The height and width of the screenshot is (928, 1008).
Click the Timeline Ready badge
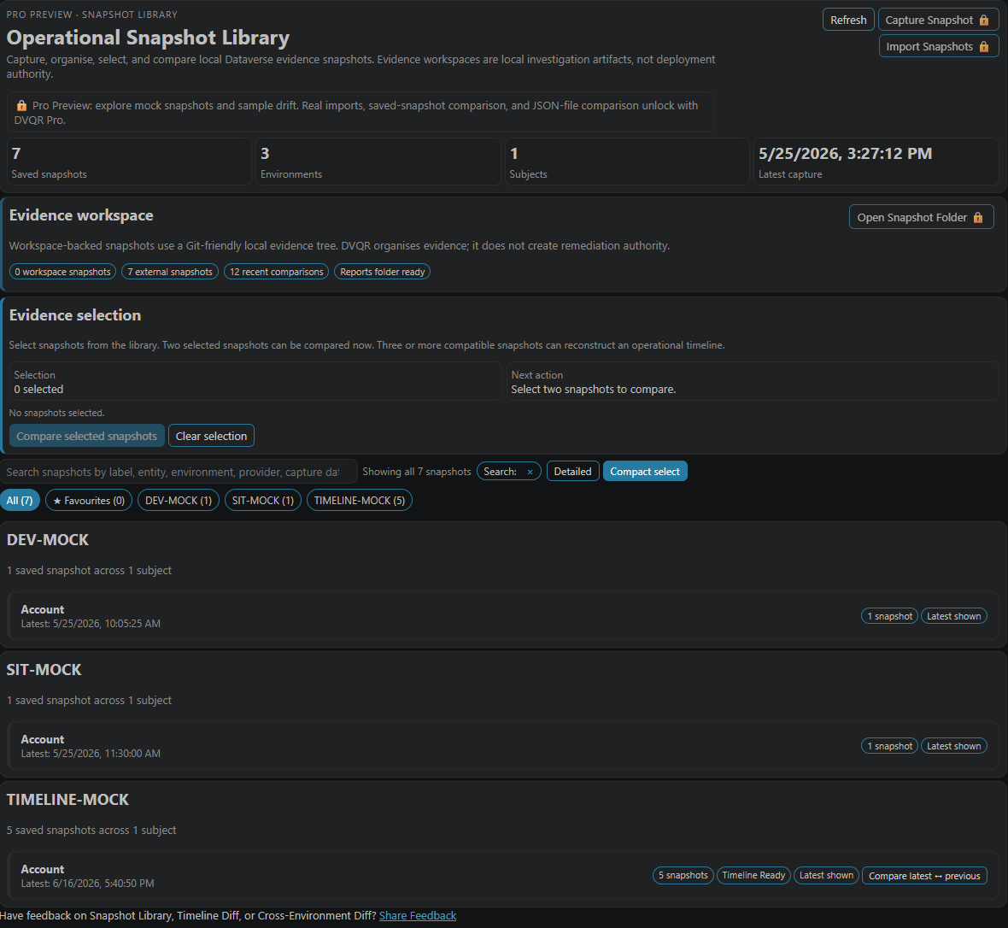[x=753, y=875]
